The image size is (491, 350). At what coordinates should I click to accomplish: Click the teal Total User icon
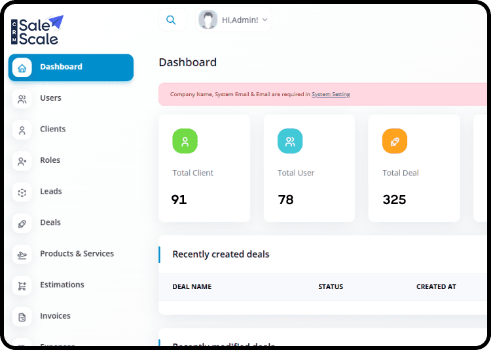pyautogui.click(x=290, y=141)
